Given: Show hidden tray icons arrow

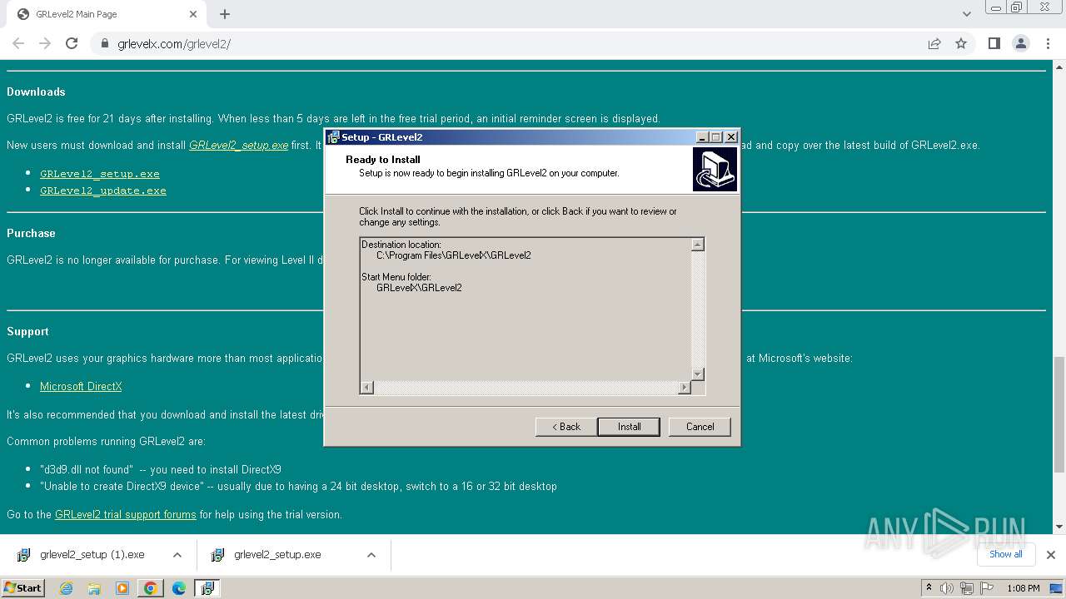Looking at the screenshot, I should 929,588.
